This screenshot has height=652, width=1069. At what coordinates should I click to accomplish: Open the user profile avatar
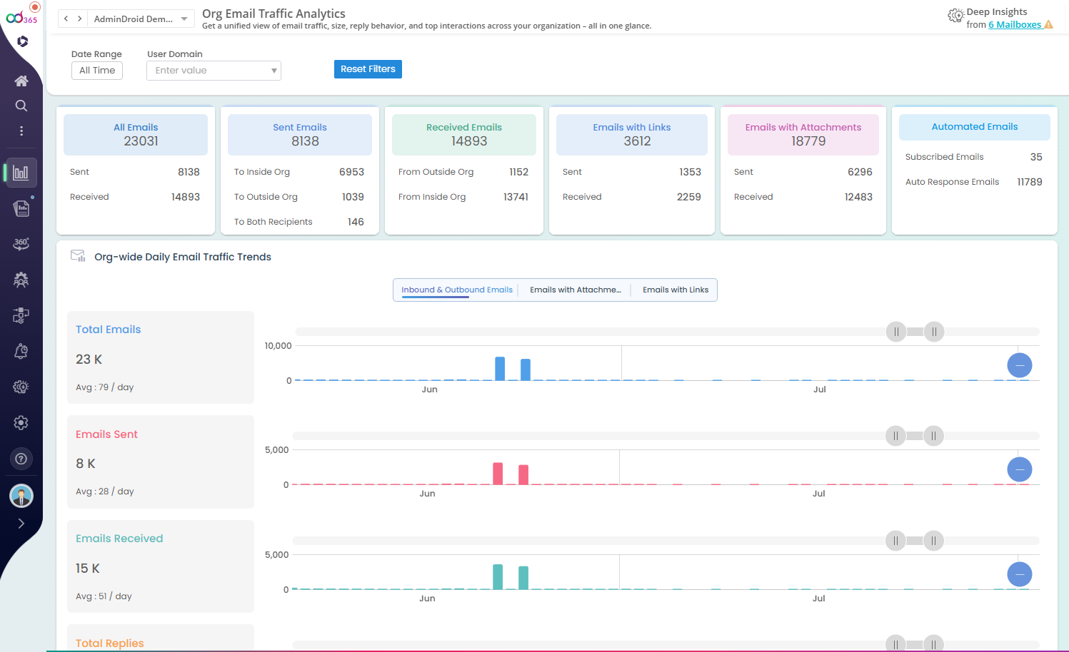tap(21, 496)
